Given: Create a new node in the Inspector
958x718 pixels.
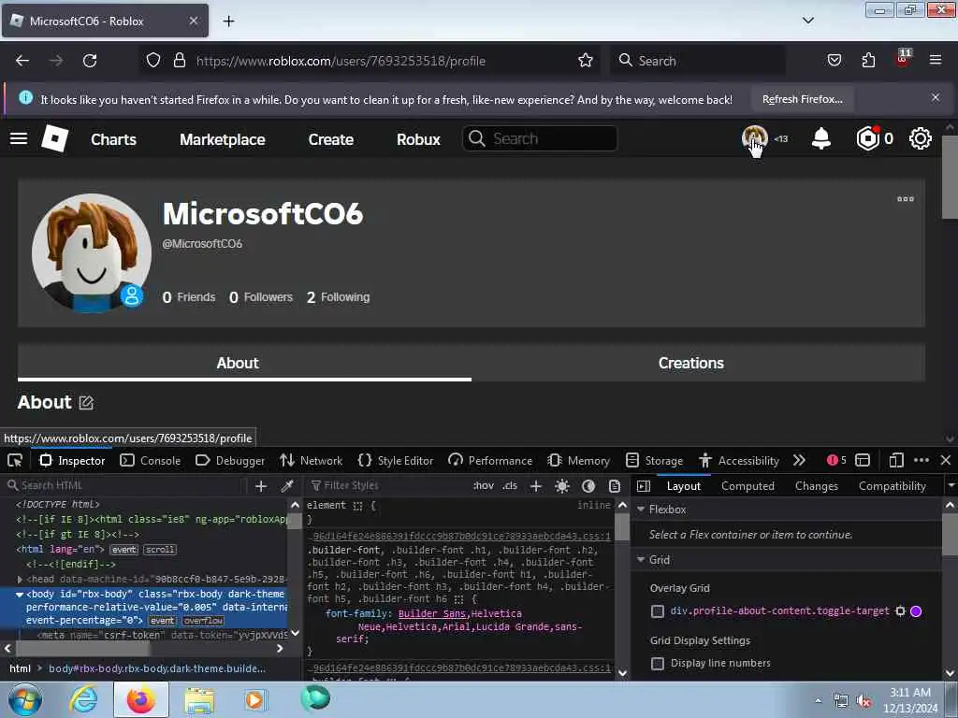Looking at the screenshot, I should (x=261, y=486).
